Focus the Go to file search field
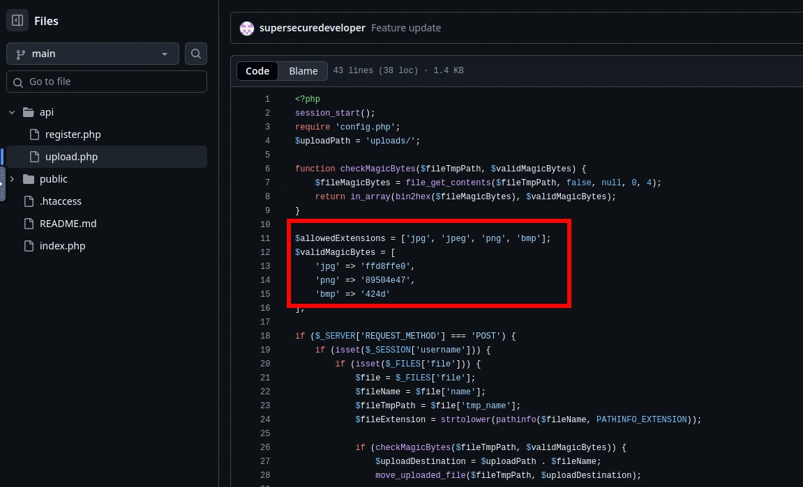The height and width of the screenshot is (487, 803). [x=107, y=82]
